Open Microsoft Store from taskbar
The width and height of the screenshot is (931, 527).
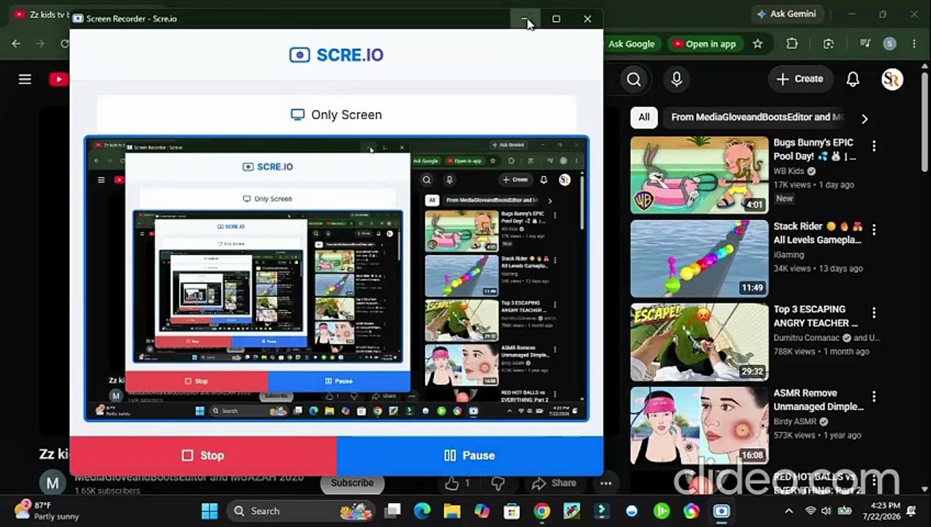[x=512, y=511]
